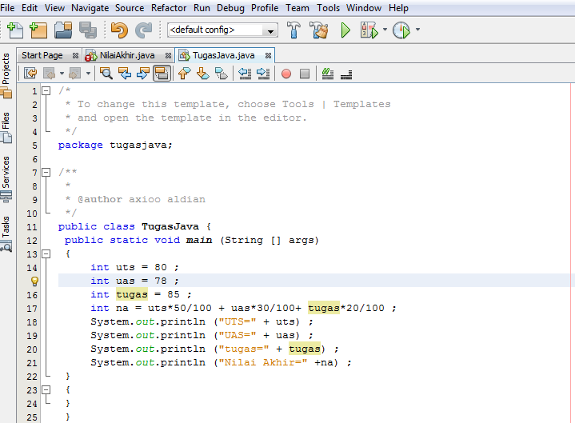
Task: Click the Open Project icon
Action: click(x=63, y=30)
